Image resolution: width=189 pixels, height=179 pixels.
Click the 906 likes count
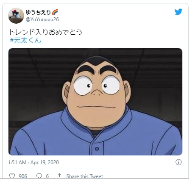23,176
